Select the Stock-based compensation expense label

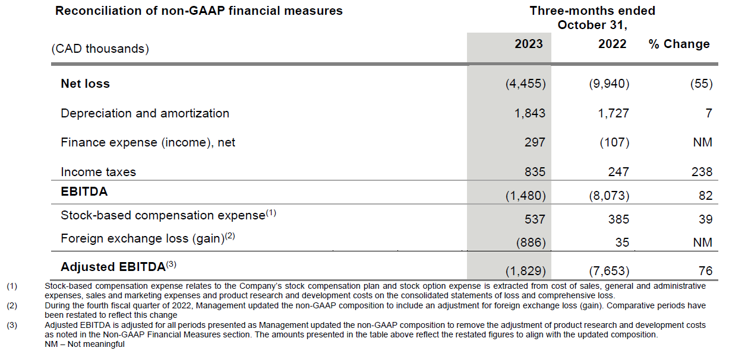162,215
